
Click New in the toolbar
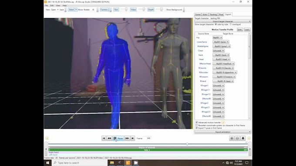[x=48, y=10]
